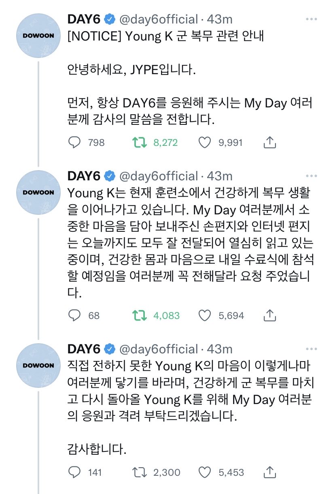This screenshot has width=335, height=494.
Task: Open three-dot menu on third tweet
Action: [312, 349]
